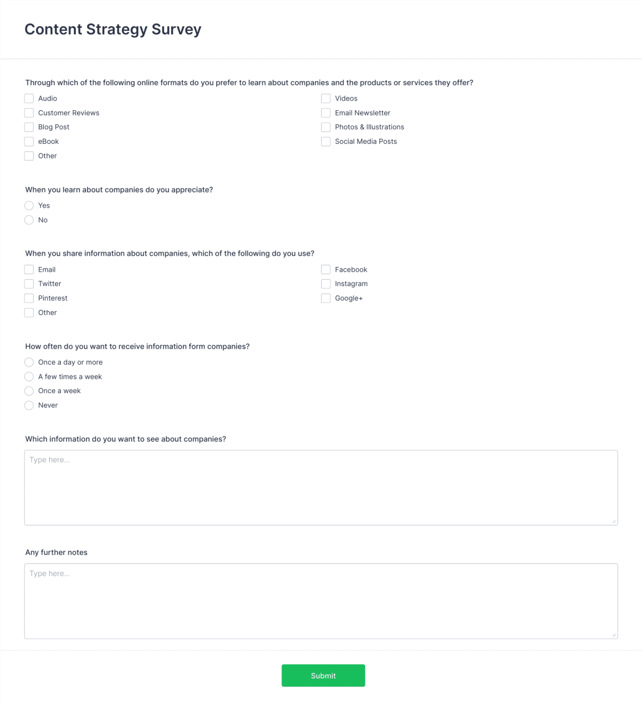Select the Blog Post format
Viewport: 642px width, 705px height.
[29, 127]
